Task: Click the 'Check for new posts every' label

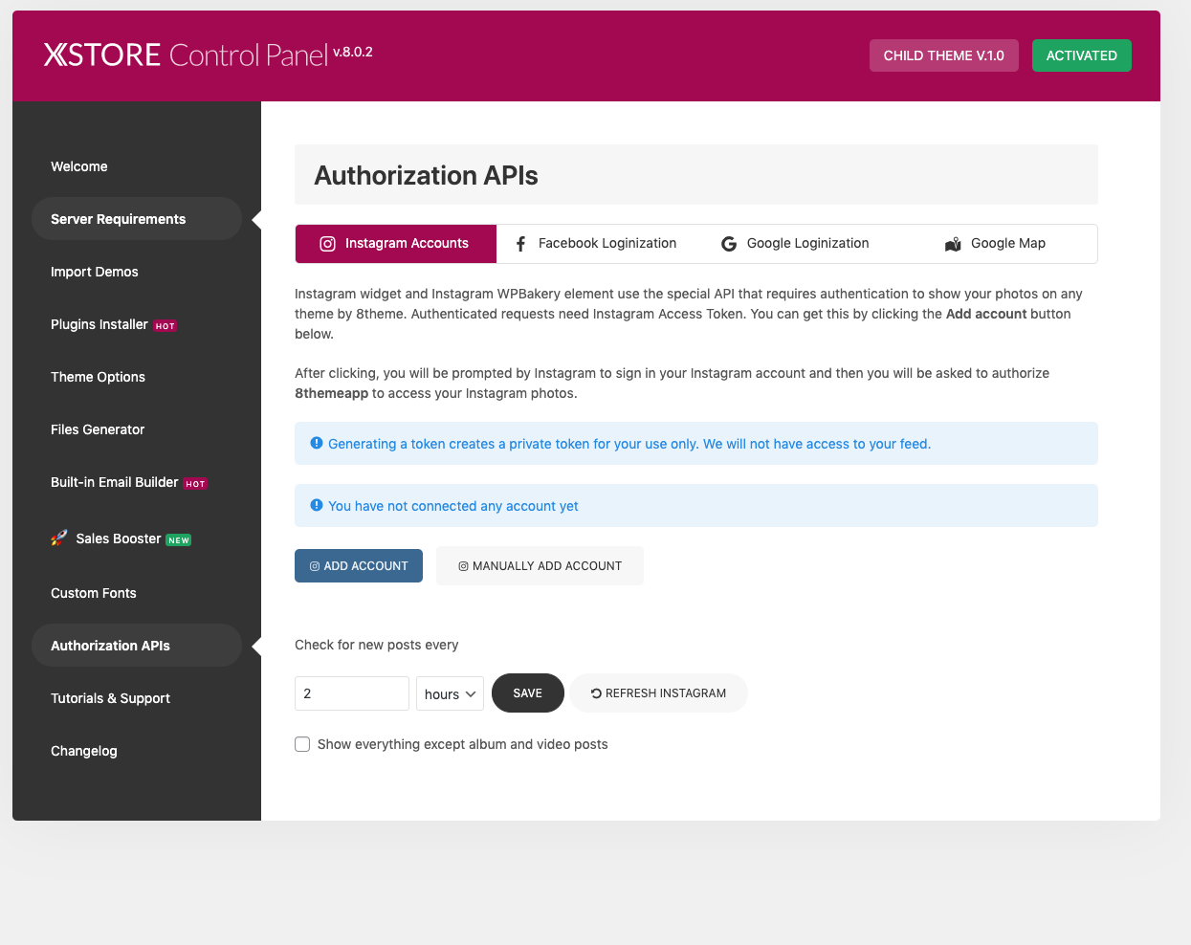Action: tap(377, 645)
